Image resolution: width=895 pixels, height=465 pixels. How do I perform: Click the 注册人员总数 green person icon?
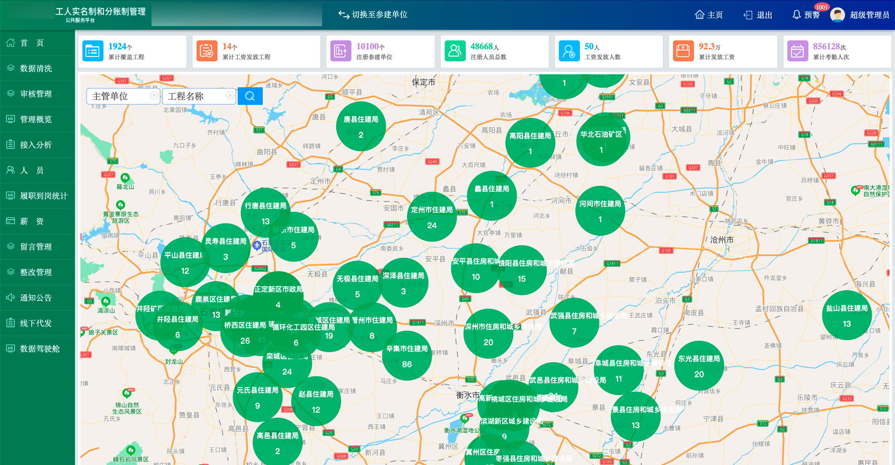pos(454,51)
